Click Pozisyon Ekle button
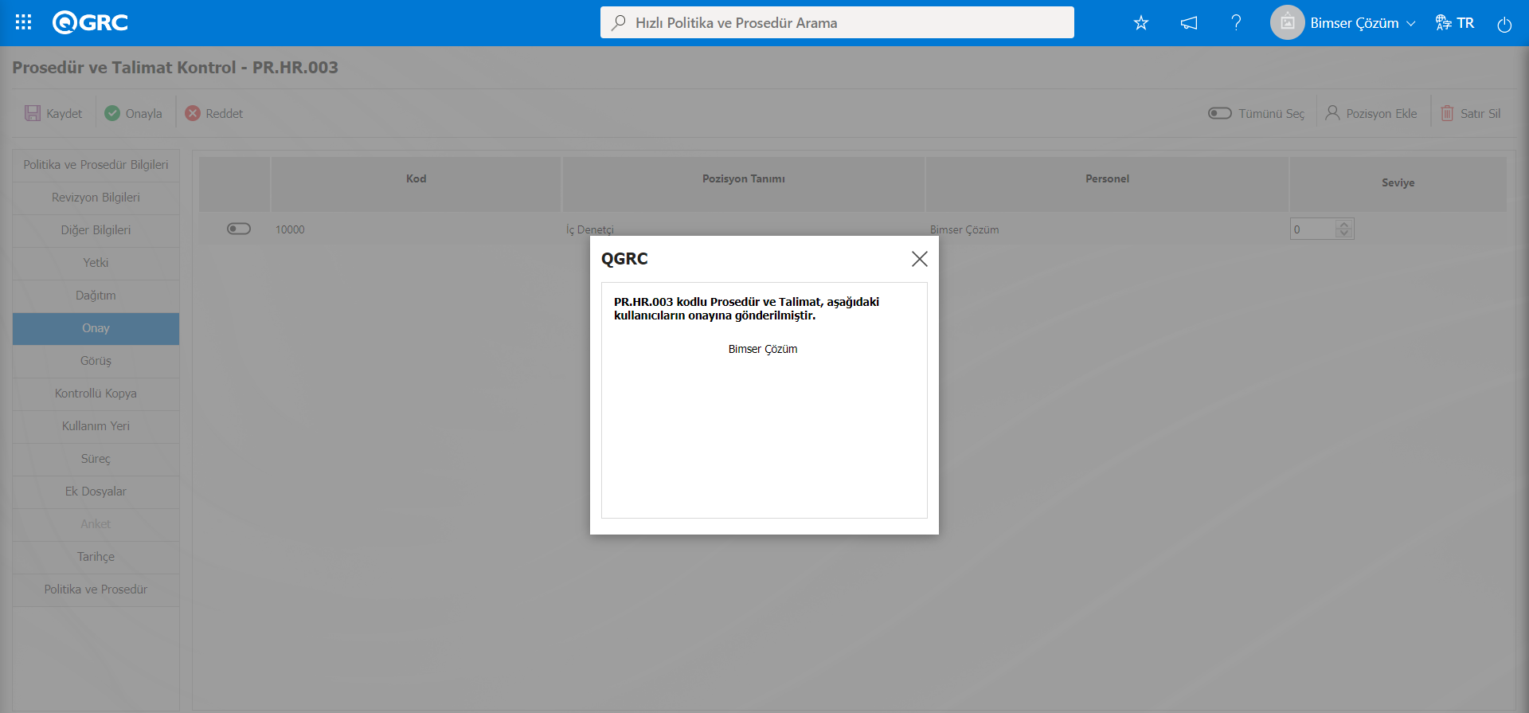The height and width of the screenshot is (713, 1529). [x=1371, y=113]
